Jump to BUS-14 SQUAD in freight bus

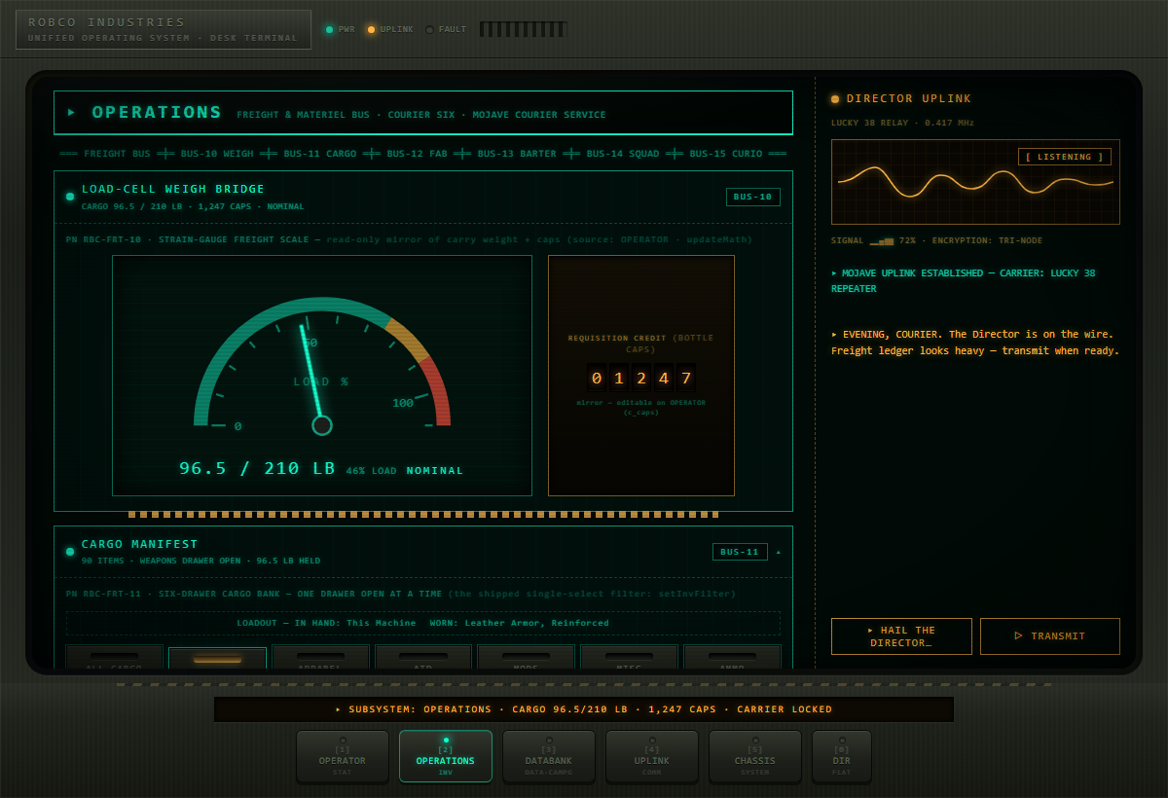(623, 154)
